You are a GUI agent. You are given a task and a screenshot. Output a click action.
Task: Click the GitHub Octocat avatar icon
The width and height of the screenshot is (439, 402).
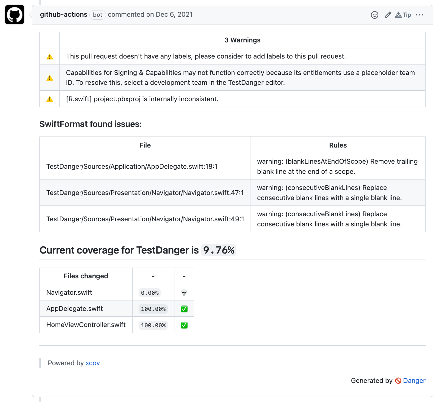pos(15,15)
